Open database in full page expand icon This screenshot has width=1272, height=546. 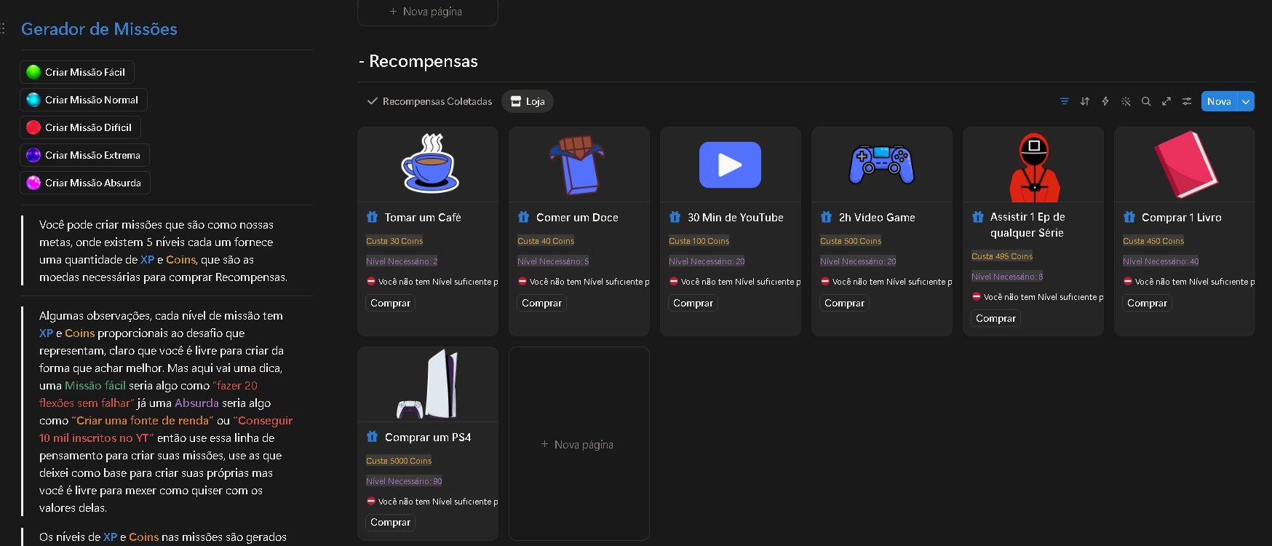1166,101
